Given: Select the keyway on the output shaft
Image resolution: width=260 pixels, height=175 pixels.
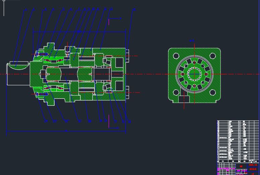Looking at the screenshot, I should click(x=19, y=63).
